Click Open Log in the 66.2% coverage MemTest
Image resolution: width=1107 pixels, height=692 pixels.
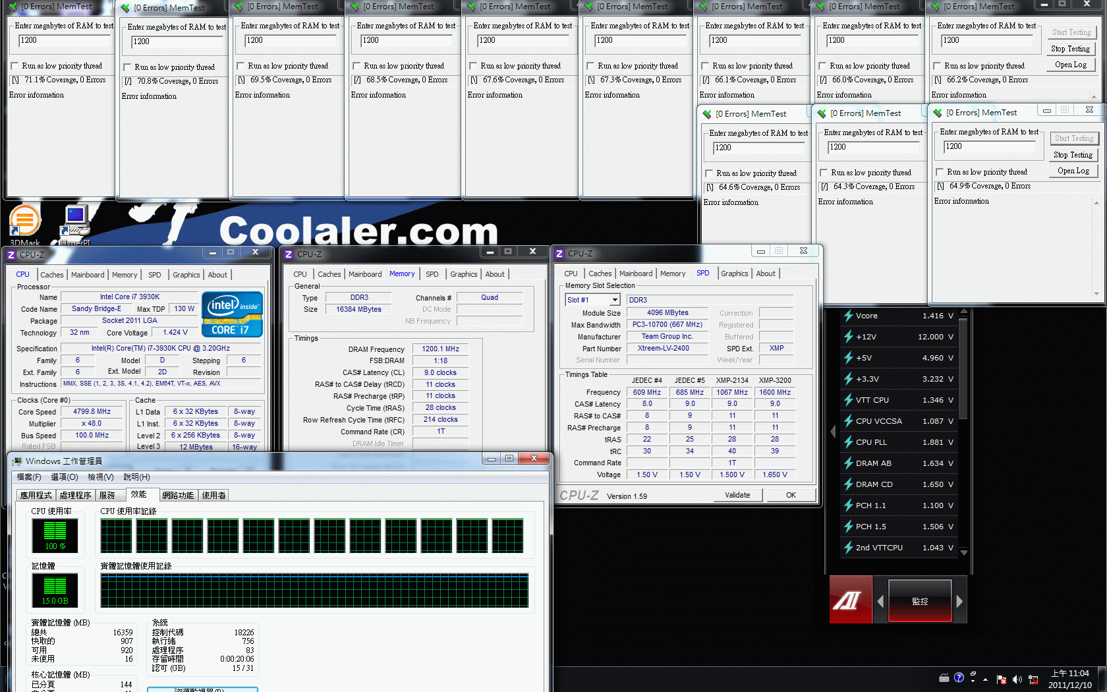tap(1071, 65)
